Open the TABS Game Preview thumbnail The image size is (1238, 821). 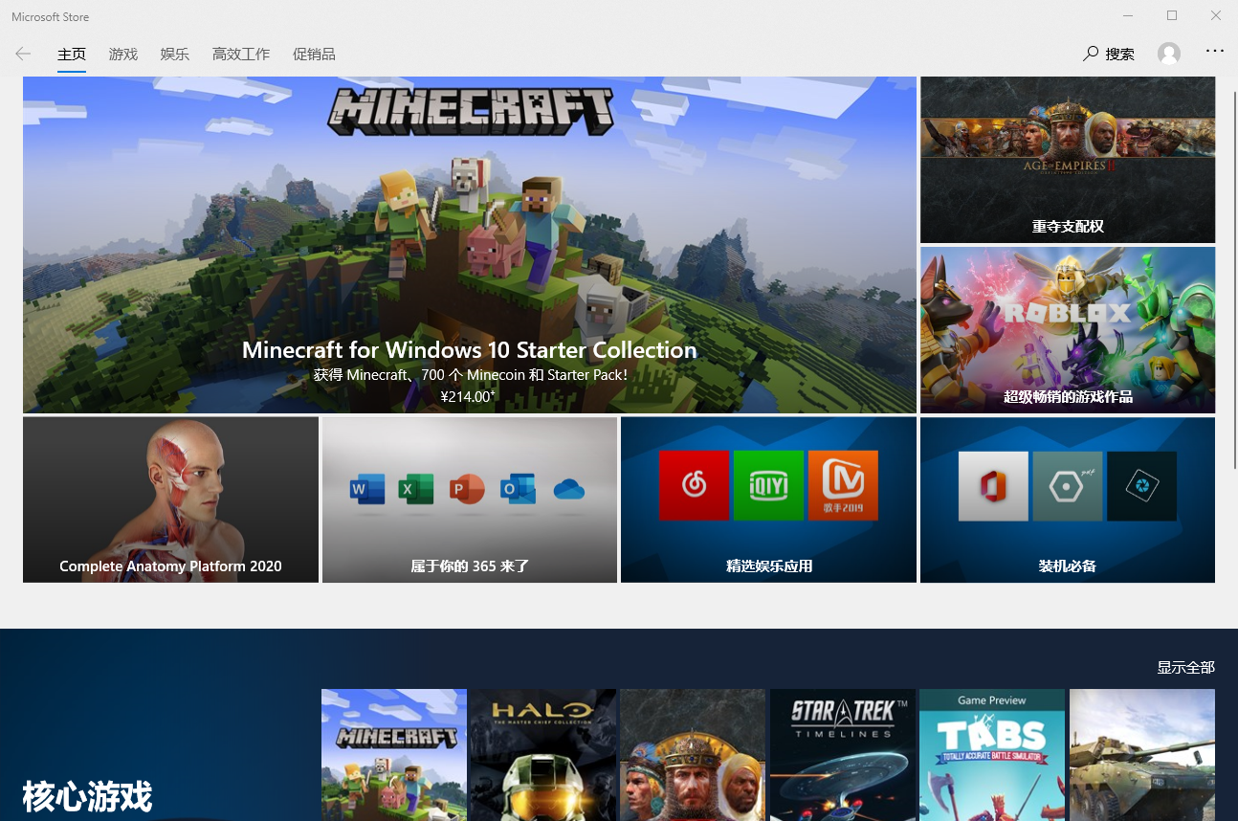[x=992, y=755]
